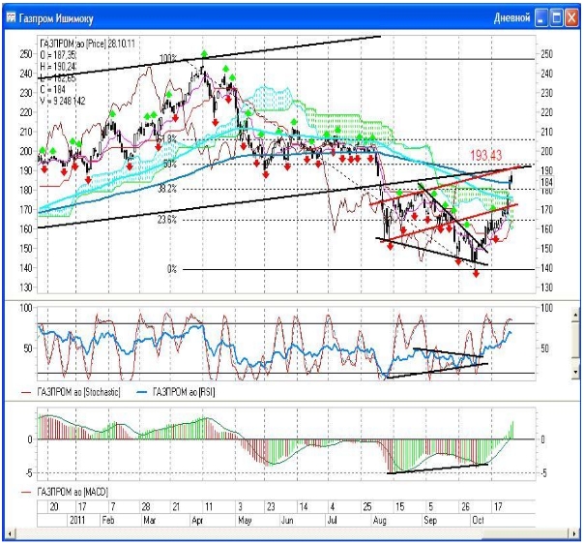Screen dimensions: 584x544
Task: Click the Aug month label on time axis
Action: 380,520
